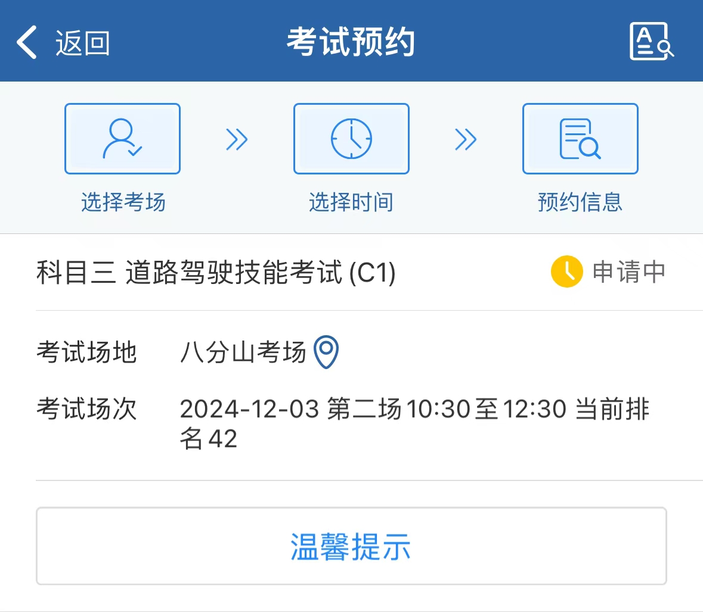Tap the 申请中 status text

(x=629, y=271)
